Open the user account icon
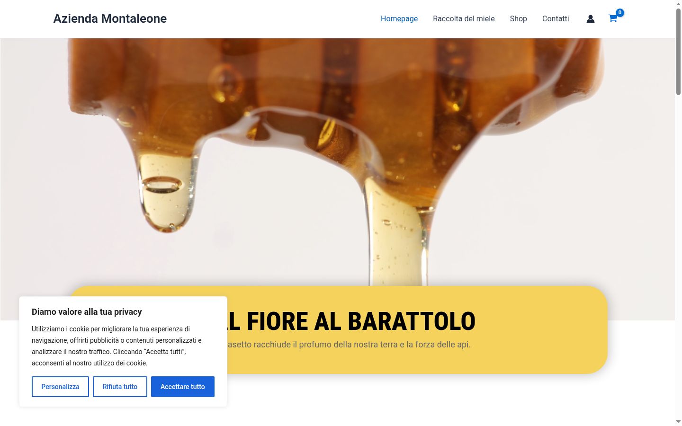The height and width of the screenshot is (426, 682). (x=590, y=19)
